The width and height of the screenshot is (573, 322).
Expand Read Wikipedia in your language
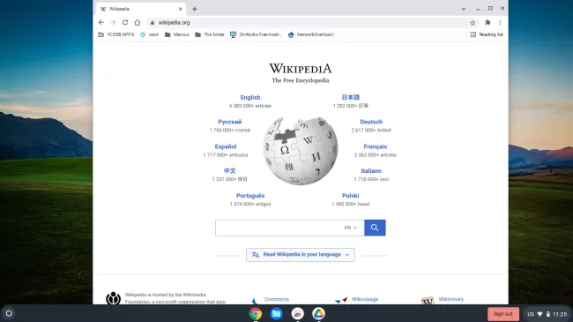301,255
